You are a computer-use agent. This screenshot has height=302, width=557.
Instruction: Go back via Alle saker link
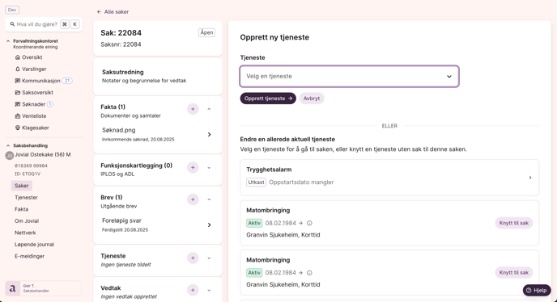pos(113,11)
